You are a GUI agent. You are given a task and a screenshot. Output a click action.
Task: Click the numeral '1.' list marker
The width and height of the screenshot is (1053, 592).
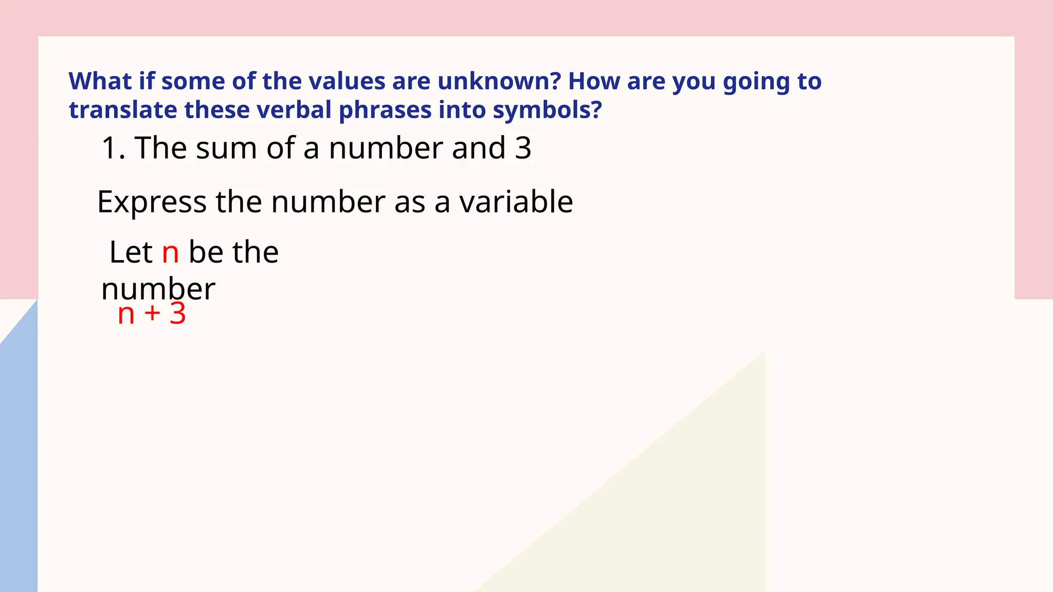tap(114, 148)
